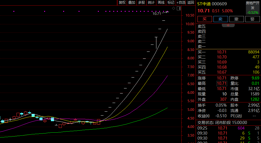261x143 pixels.
Task: Click the ST中迪 stock name
Action: pyautogui.click(x=204, y=4)
